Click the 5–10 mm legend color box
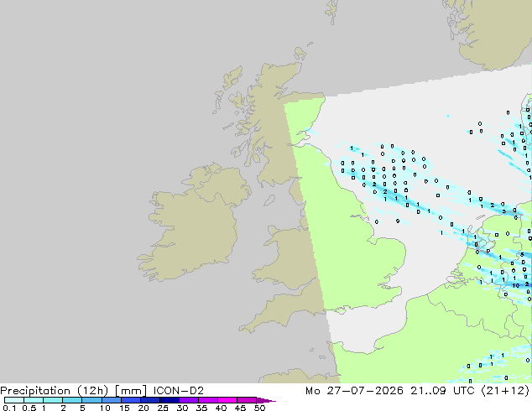This screenshot has width=532, height=411. coord(91,400)
